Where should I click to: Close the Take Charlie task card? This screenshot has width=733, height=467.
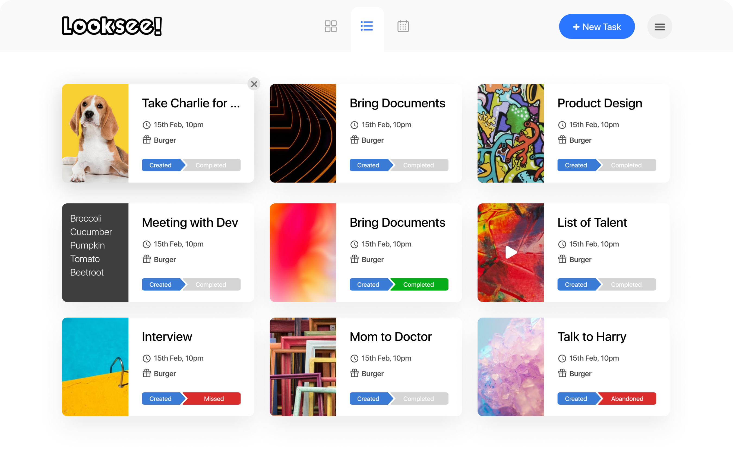[254, 84]
